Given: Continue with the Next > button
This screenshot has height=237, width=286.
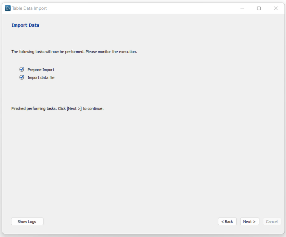Looking at the screenshot, I should pos(250,221).
